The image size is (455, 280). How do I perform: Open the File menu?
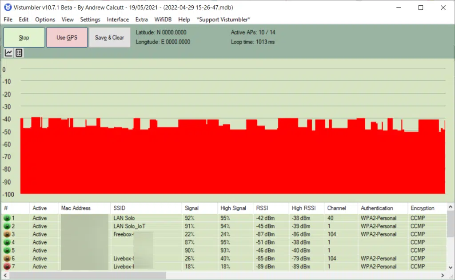tap(8, 20)
